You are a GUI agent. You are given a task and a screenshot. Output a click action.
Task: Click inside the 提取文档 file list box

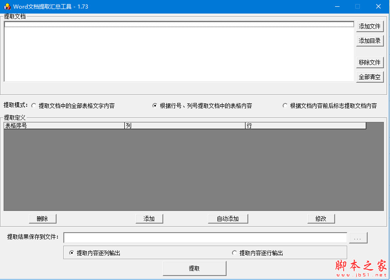179,51
